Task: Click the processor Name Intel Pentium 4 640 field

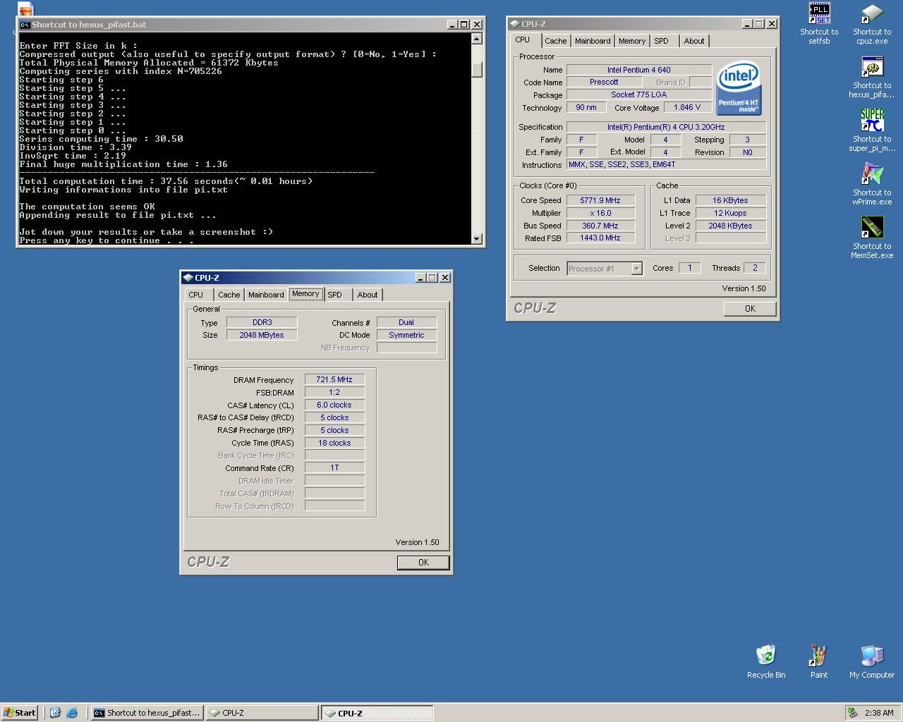Action: (639, 70)
